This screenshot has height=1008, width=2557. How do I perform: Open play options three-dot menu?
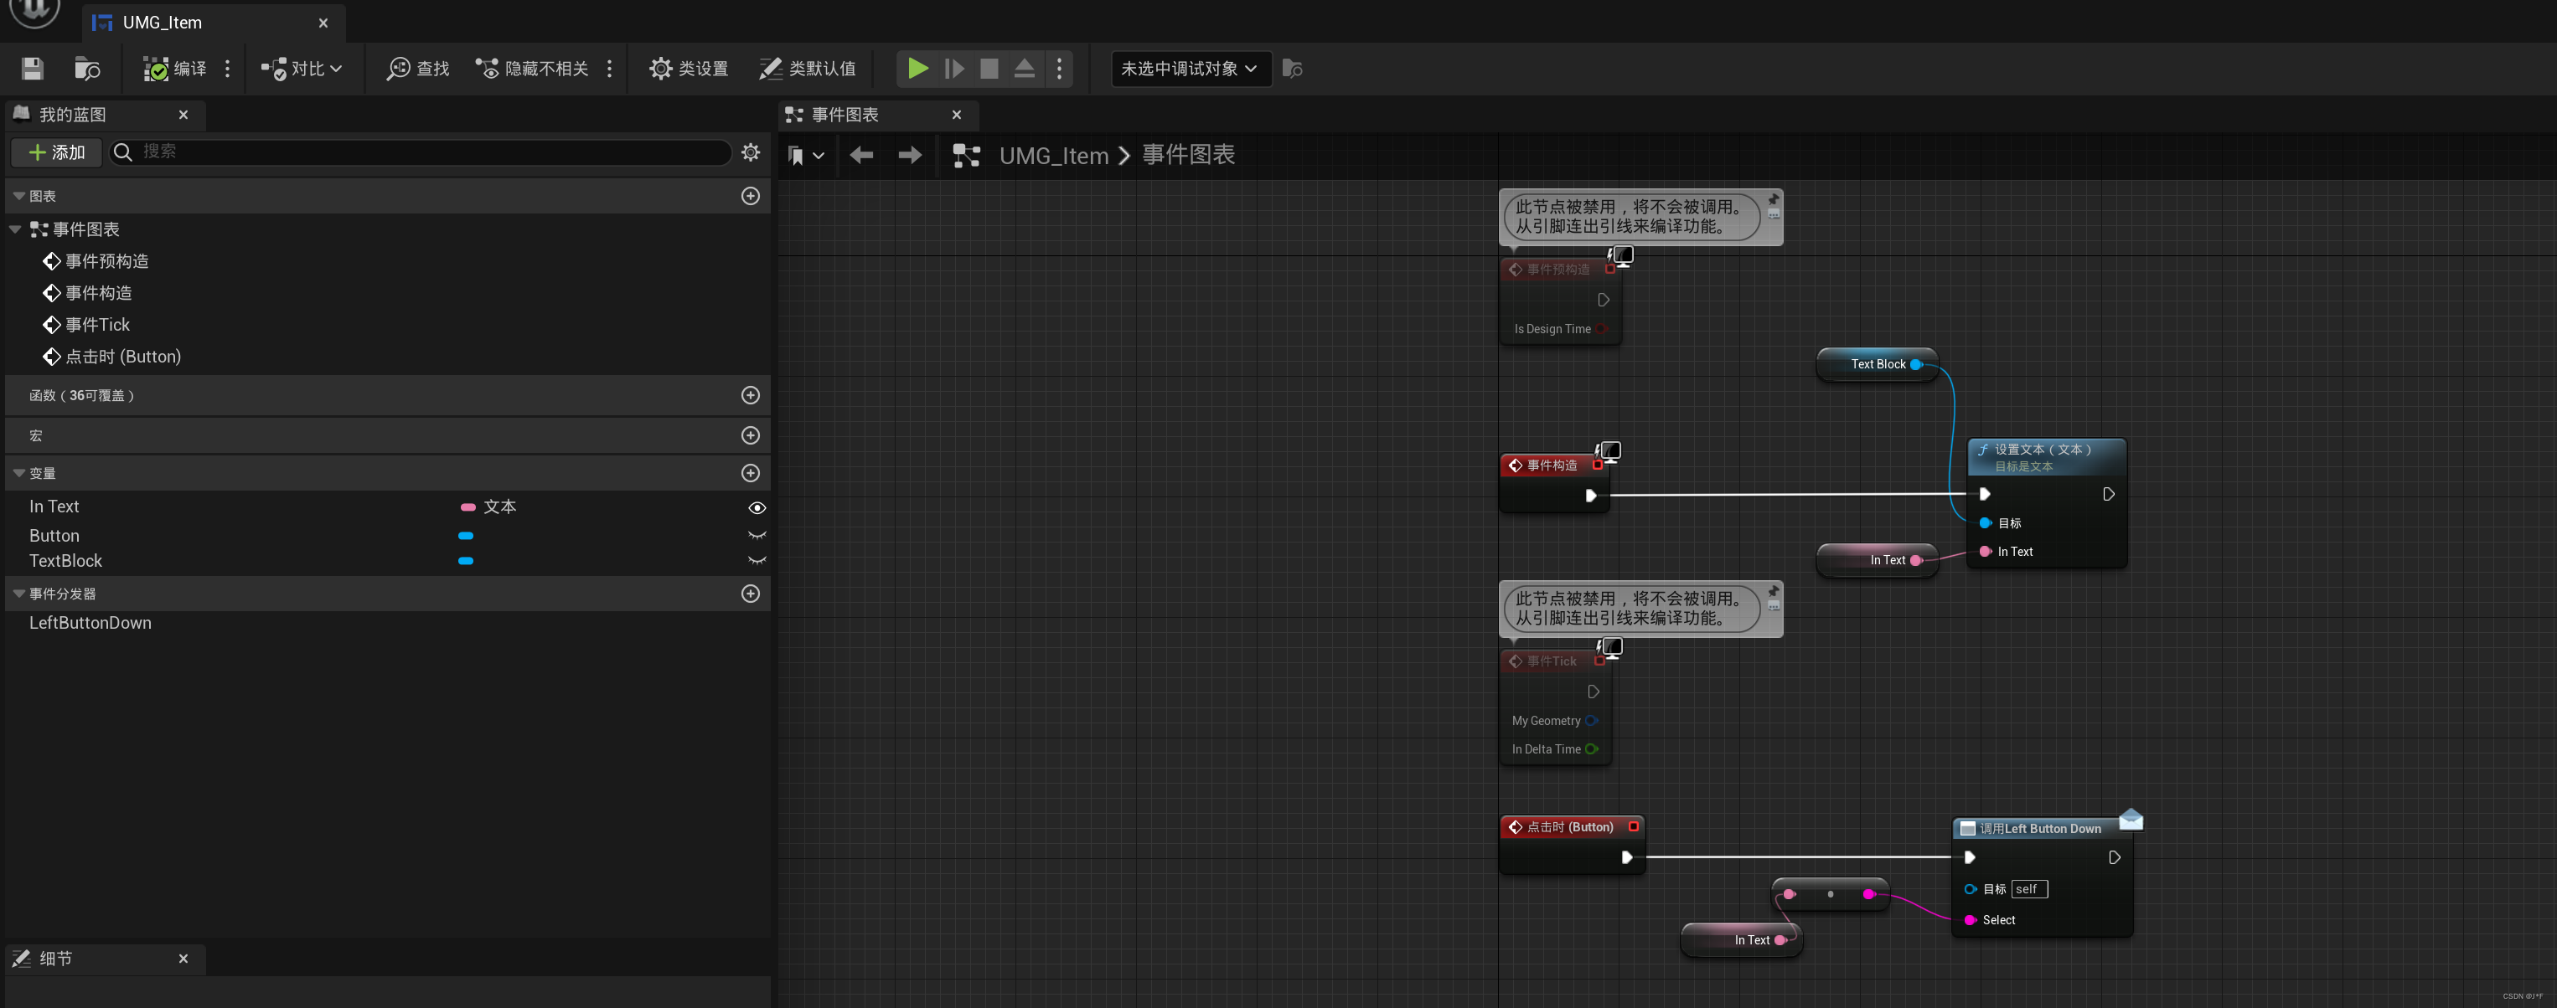tap(1059, 69)
